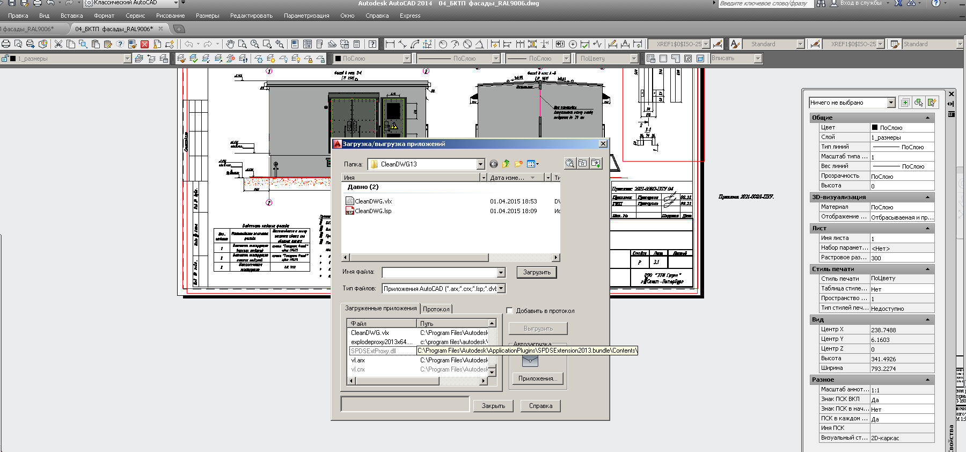
Task: Click the Redo arrow icon
Action: point(208,44)
